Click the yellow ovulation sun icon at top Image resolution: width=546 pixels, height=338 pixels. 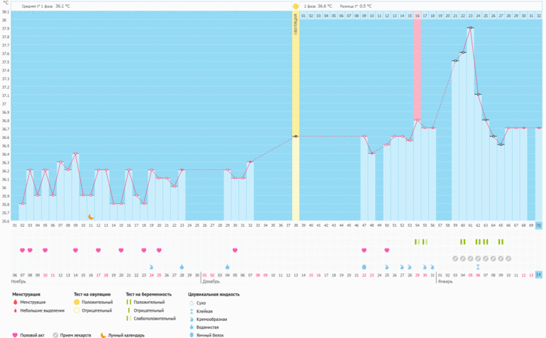296,6
